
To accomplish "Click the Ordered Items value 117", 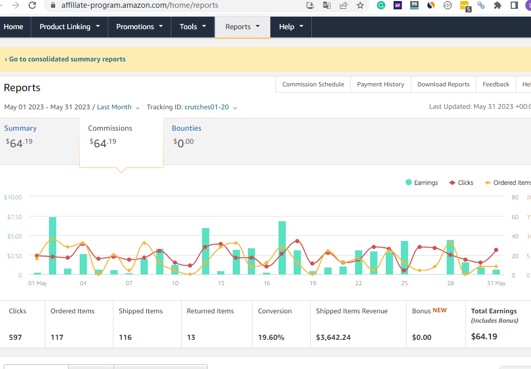I will point(57,338).
